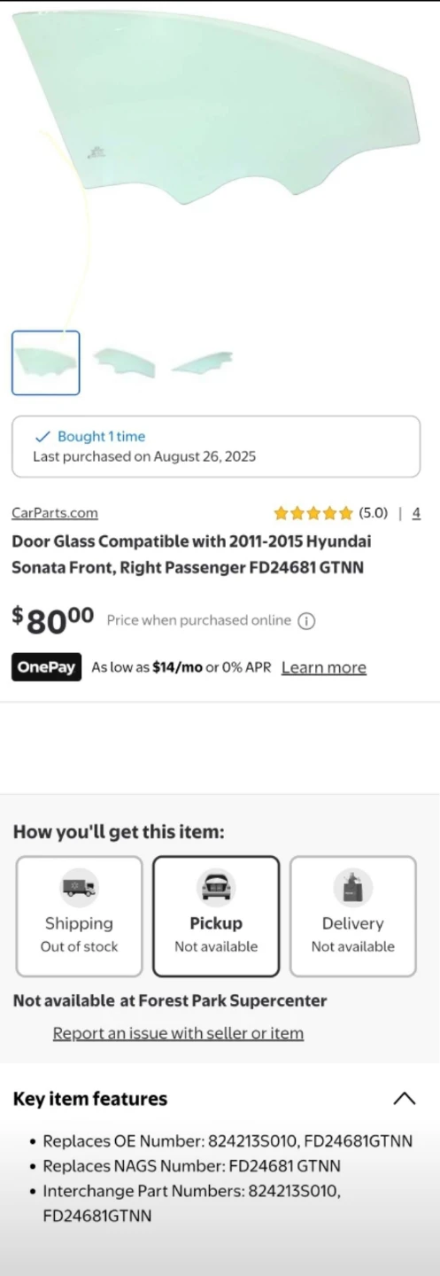The height and width of the screenshot is (1276, 440).
Task: Open the Learn more OnePay link
Action: click(324, 667)
